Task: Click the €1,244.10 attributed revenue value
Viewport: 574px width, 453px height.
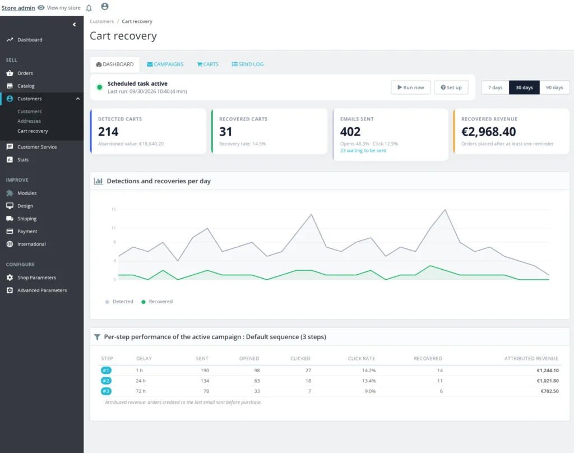Action: coord(548,371)
